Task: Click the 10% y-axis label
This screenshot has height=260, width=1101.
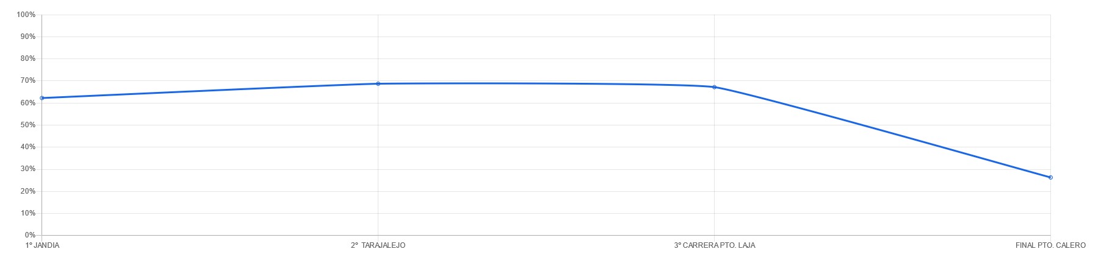Action: pyautogui.click(x=27, y=213)
